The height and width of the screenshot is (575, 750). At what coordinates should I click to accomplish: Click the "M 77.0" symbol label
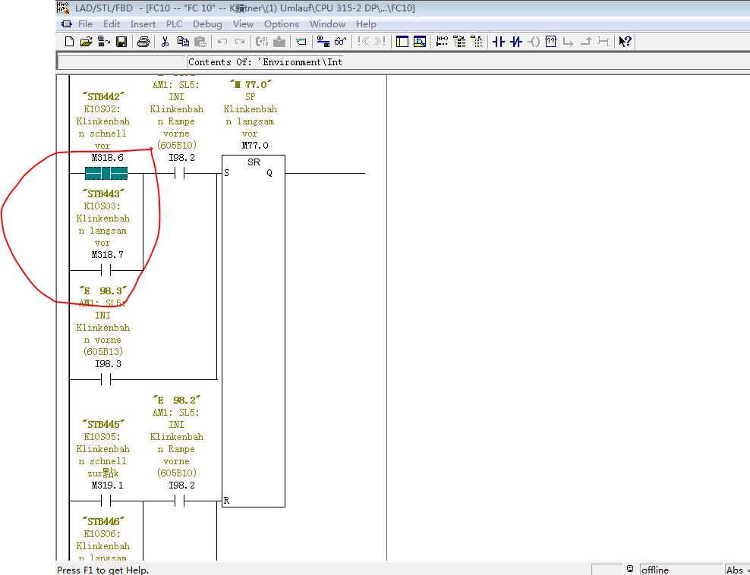point(251,85)
